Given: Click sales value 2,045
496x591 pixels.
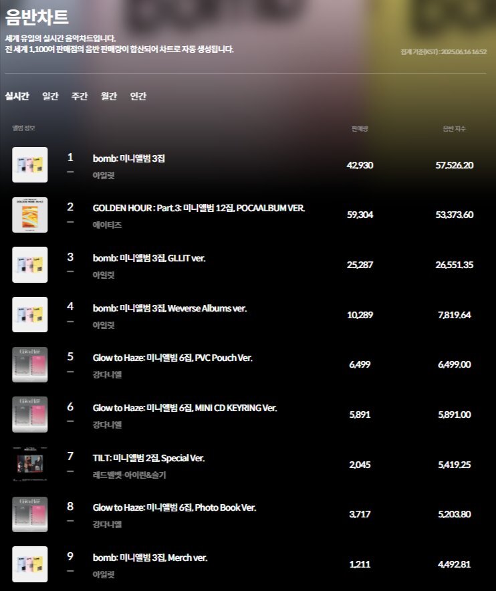Looking at the screenshot, I should point(360,465).
